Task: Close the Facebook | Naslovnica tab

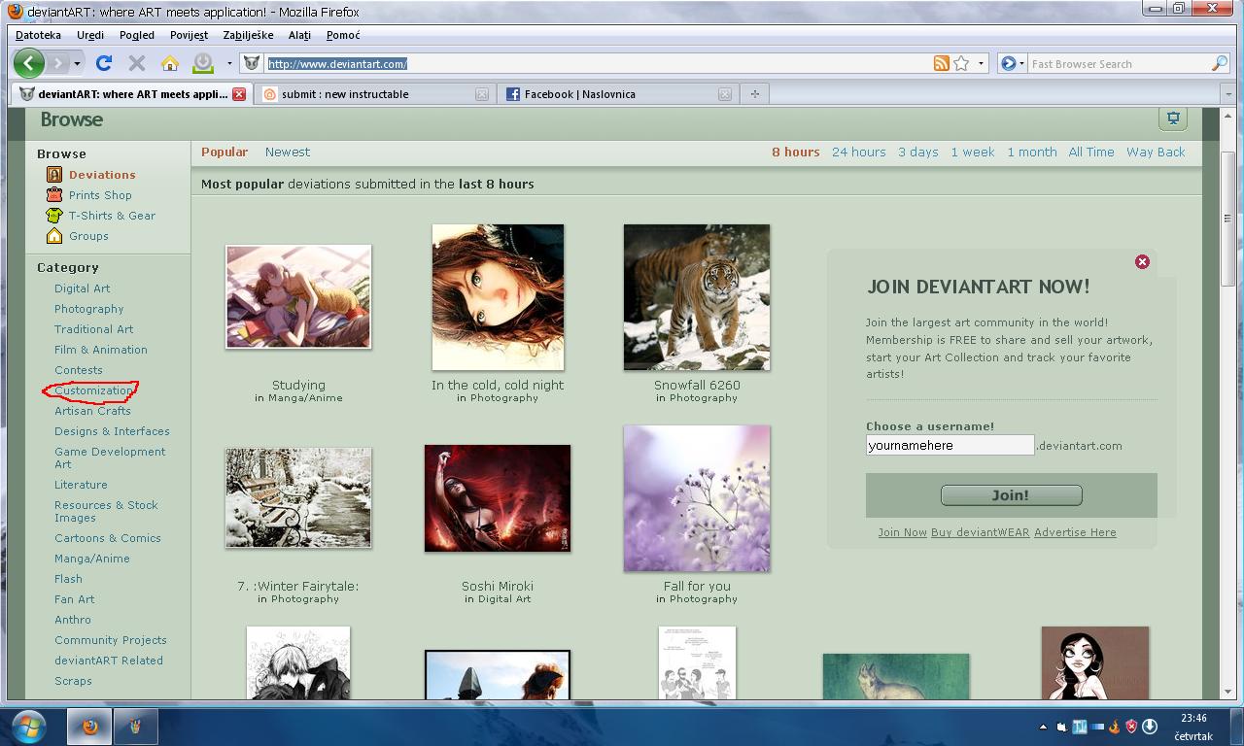Action: tap(725, 94)
